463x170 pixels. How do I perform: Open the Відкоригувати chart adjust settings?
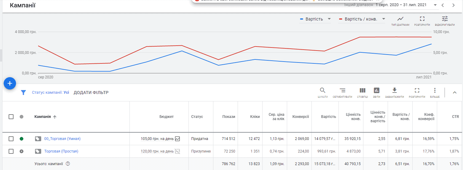[445, 21]
